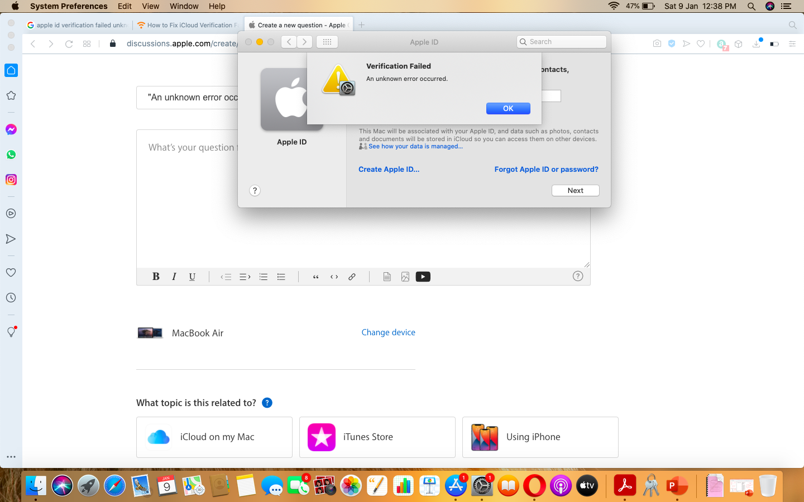Insert a hyperlink in the editor
Image resolution: width=804 pixels, height=502 pixels.
(352, 277)
